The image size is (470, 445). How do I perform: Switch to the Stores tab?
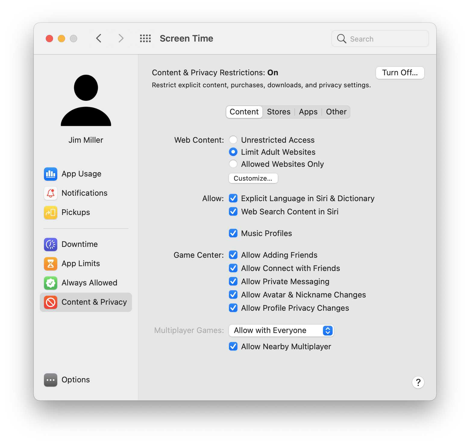tap(278, 112)
